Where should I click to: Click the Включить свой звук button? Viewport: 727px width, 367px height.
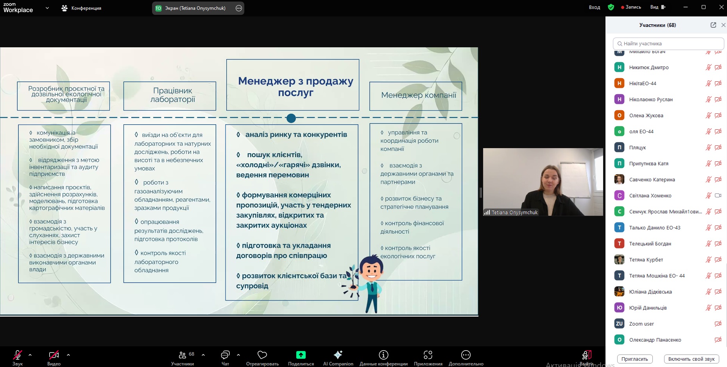(x=691, y=359)
